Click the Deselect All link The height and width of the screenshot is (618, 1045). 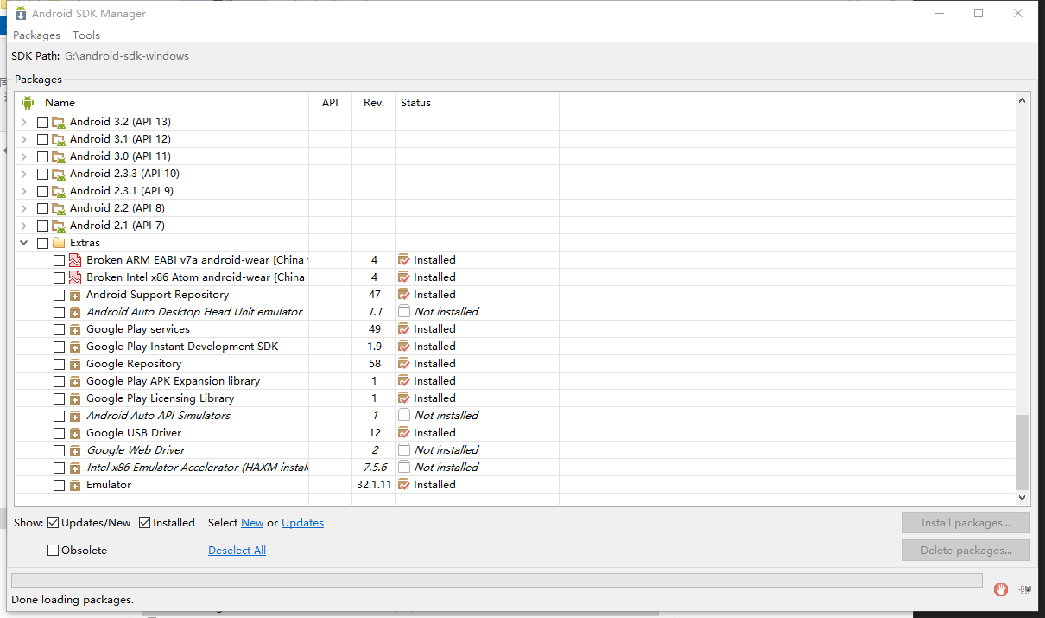(237, 551)
